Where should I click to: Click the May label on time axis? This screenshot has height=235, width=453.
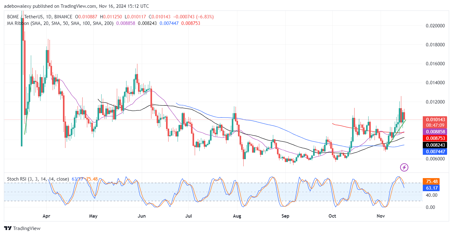point(93,215)
